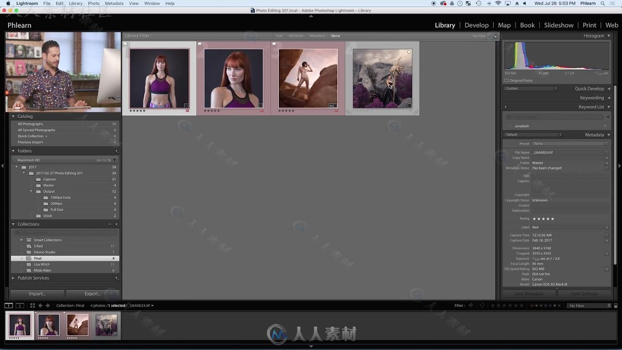Go back with the filmstrip left arrow
622x350 pixels.
click(40, 305)
